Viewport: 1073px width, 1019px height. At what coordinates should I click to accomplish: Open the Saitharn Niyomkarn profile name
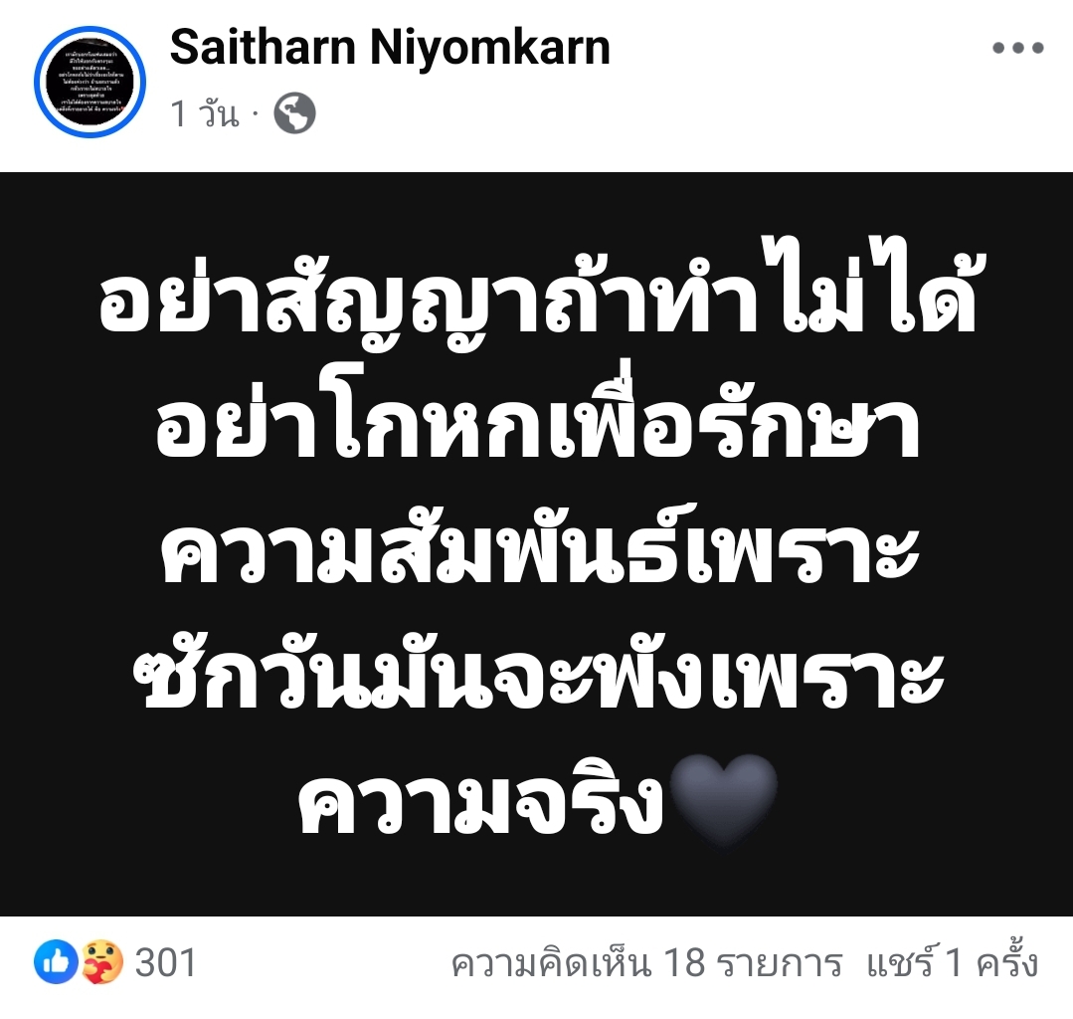[x=390, y=47]
